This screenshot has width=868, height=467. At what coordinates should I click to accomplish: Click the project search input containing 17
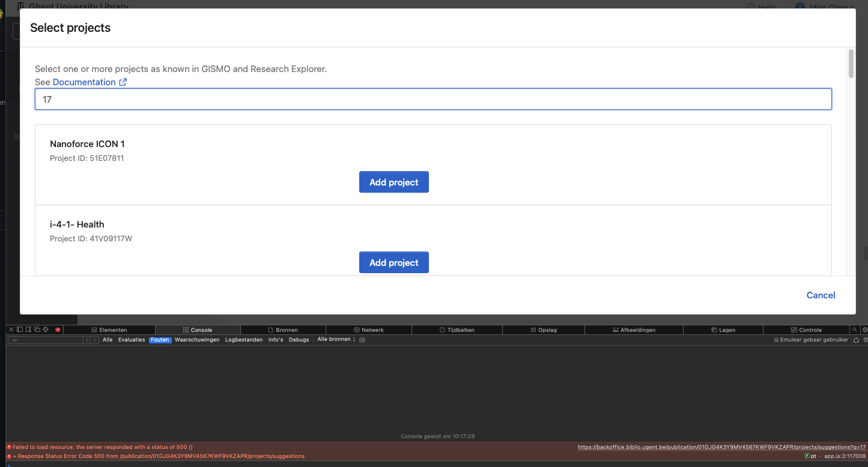pos(433,98)
